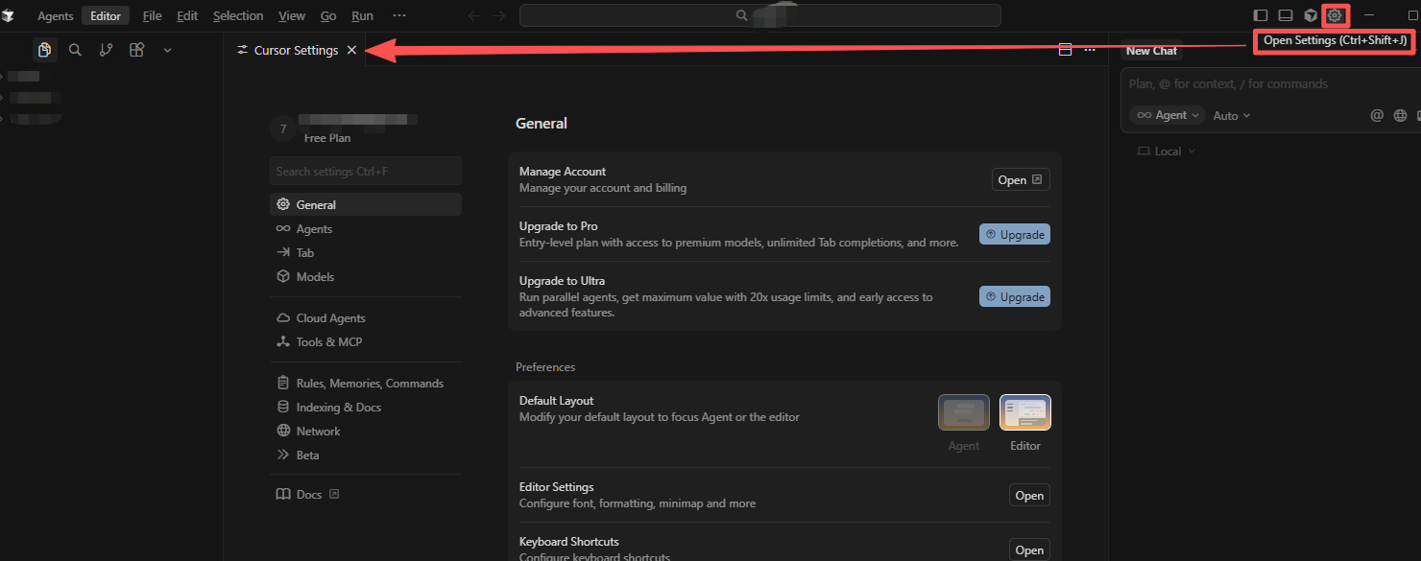Toggle the primary sidebar layout icon

pyautogui.click(x=1261, y=15)
